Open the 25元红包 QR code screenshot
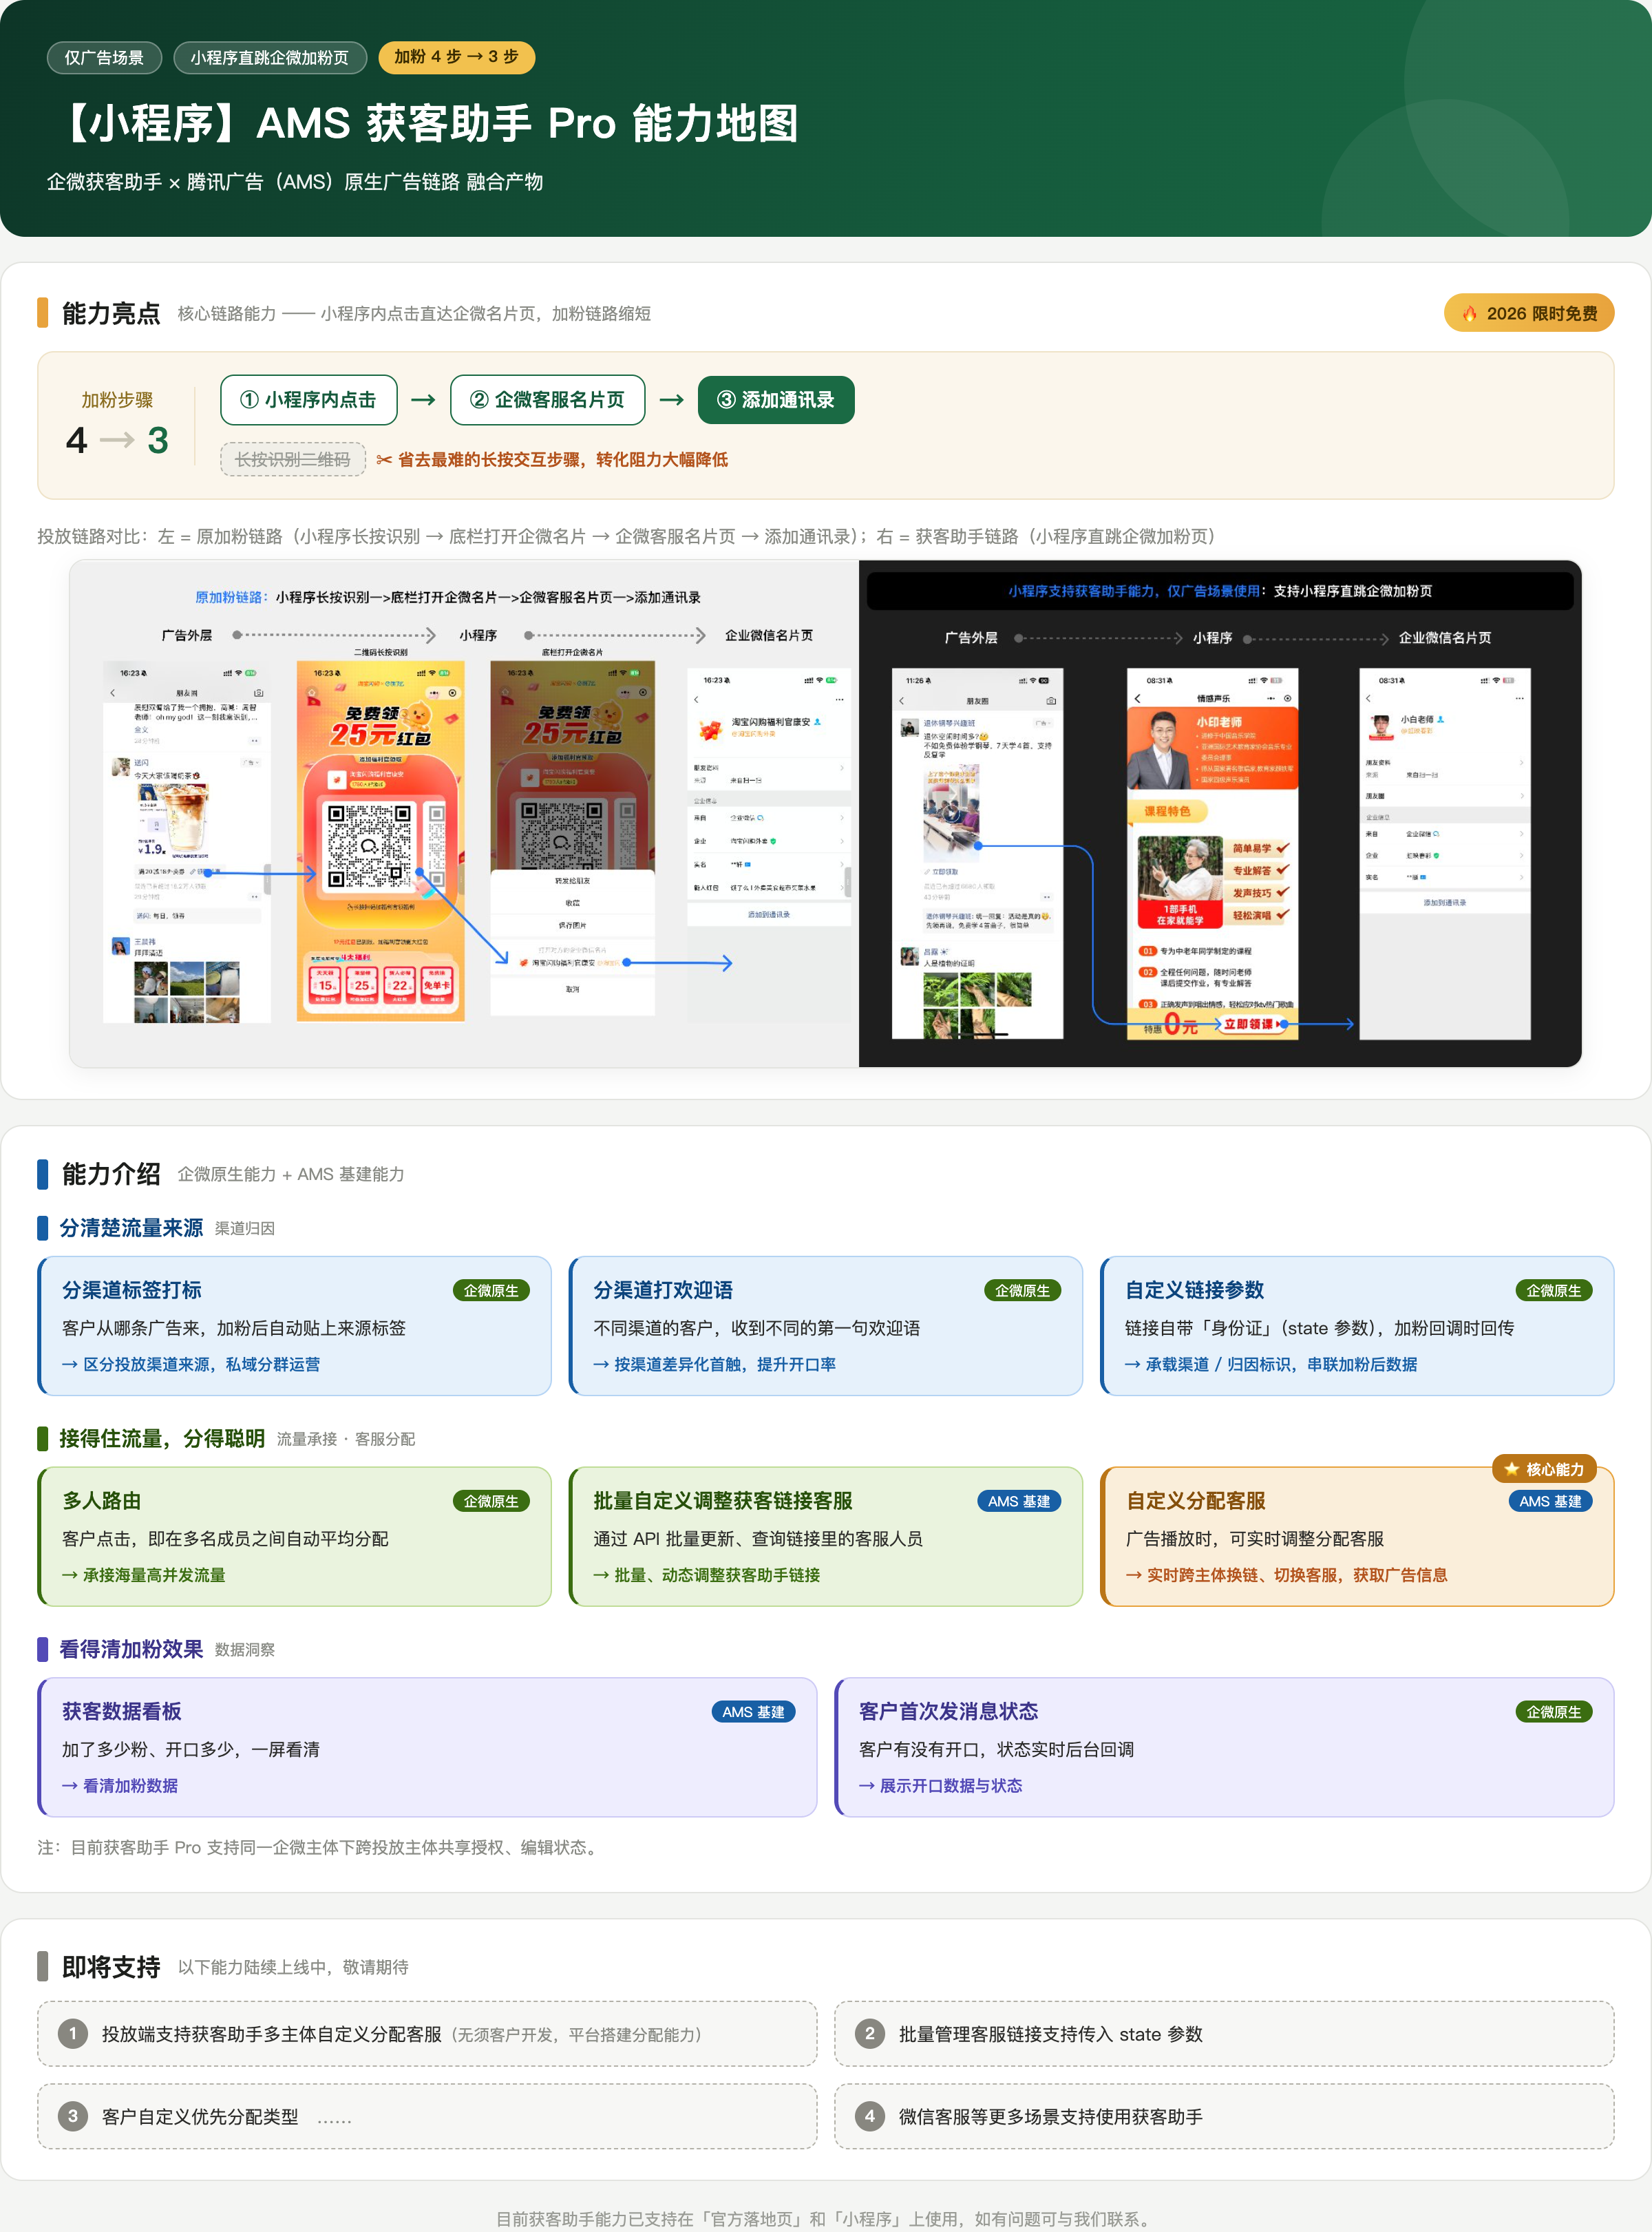This screenshot has height=2232, width=1652. (x=380, y=841)
